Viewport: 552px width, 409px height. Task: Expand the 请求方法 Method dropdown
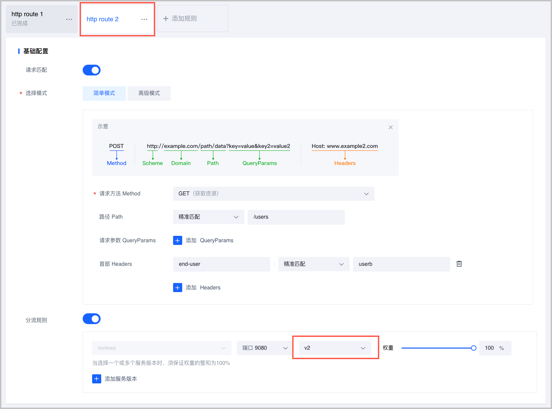click(x=273, y=194)
